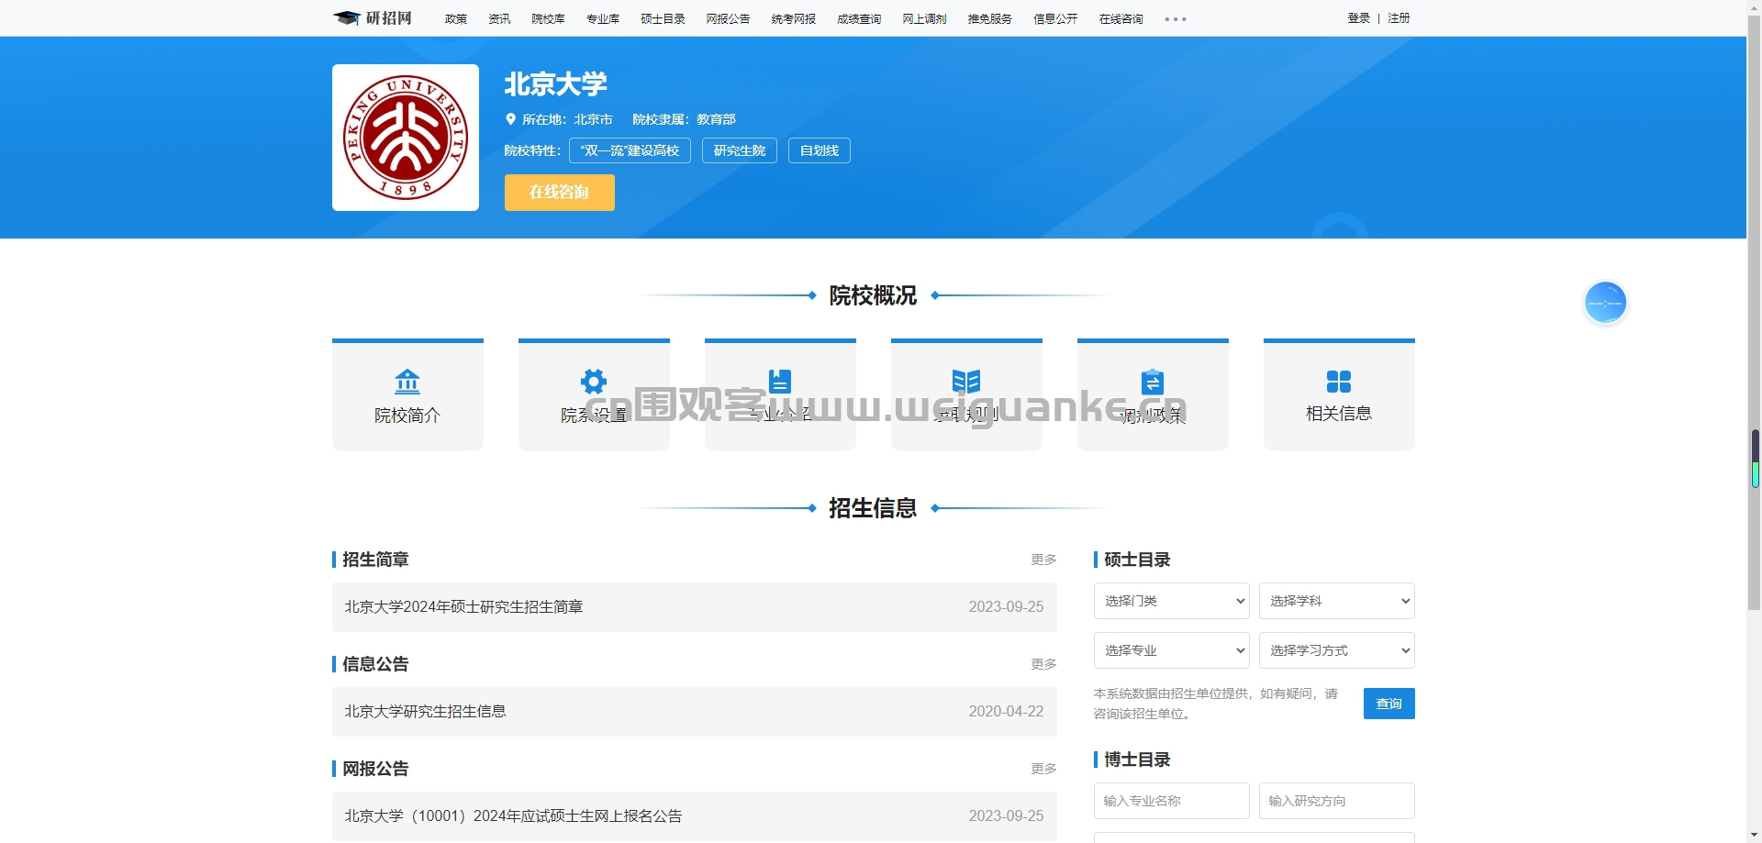Click the page vertical scrollbar thumb
Screen dimensions: 1762x843
coord(1754,312)
